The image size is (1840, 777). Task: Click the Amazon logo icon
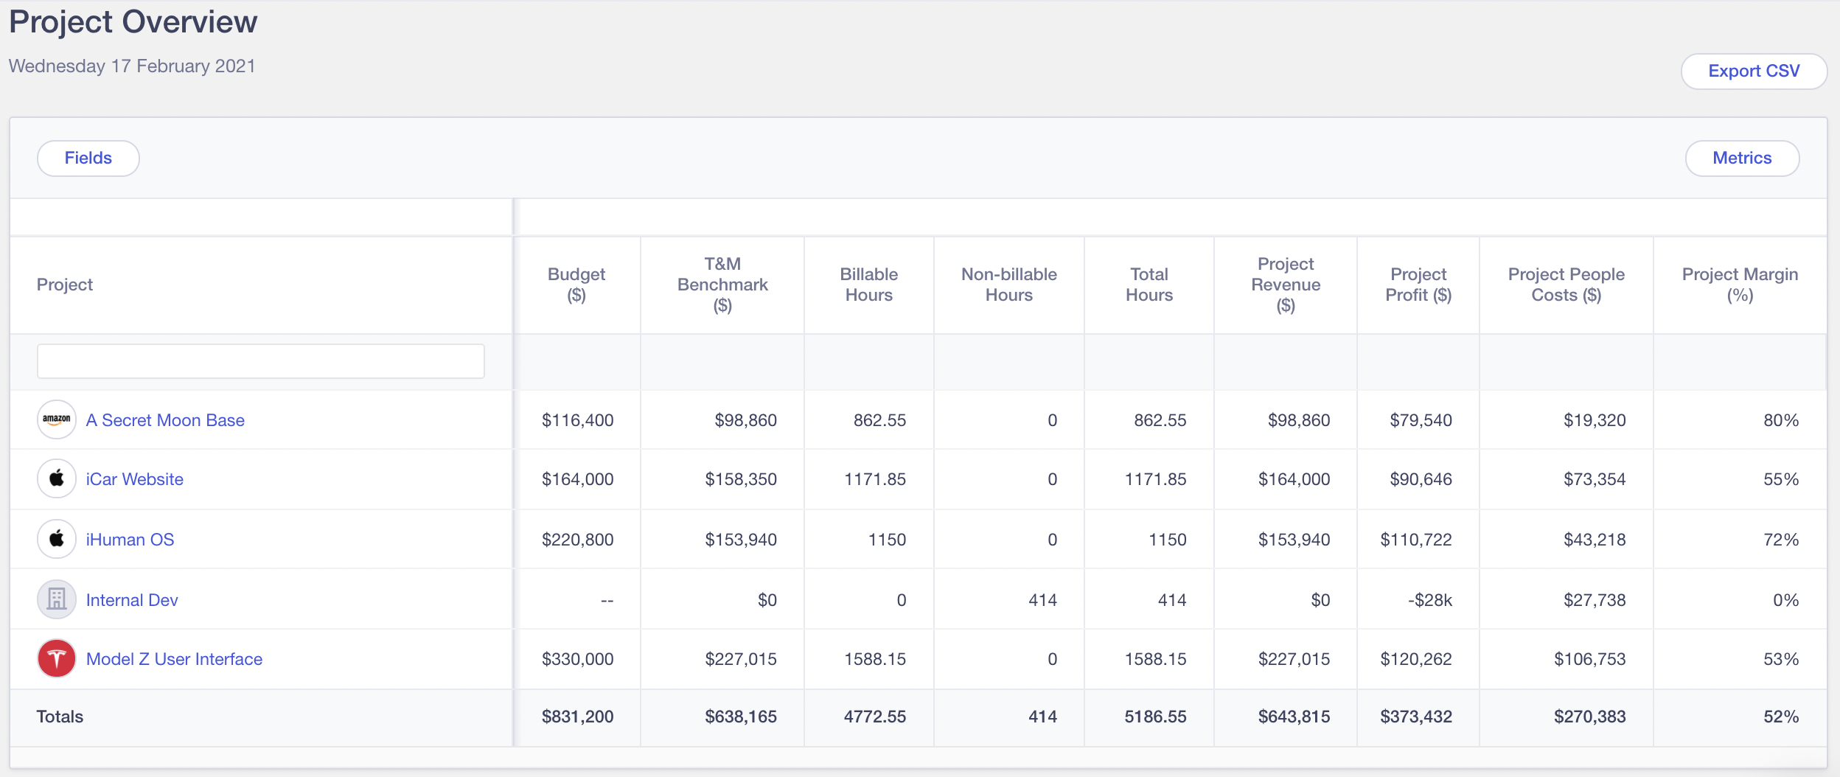[x=57, y=419]
